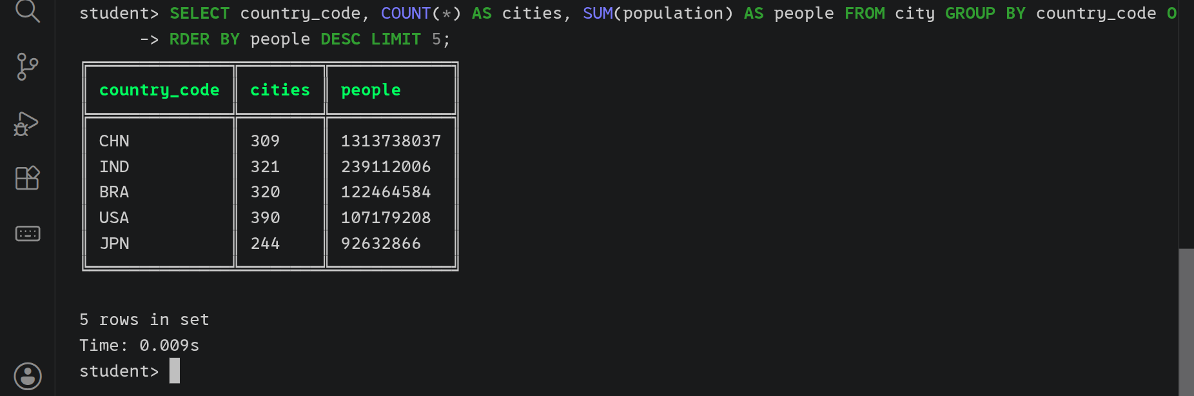
Task: Open the Run and Debug view
Action: click(x=26, y=123)
